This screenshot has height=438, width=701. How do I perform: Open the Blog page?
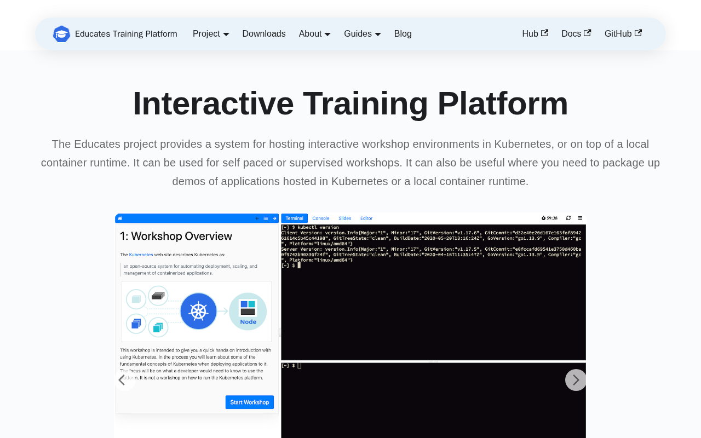[403, 34]
